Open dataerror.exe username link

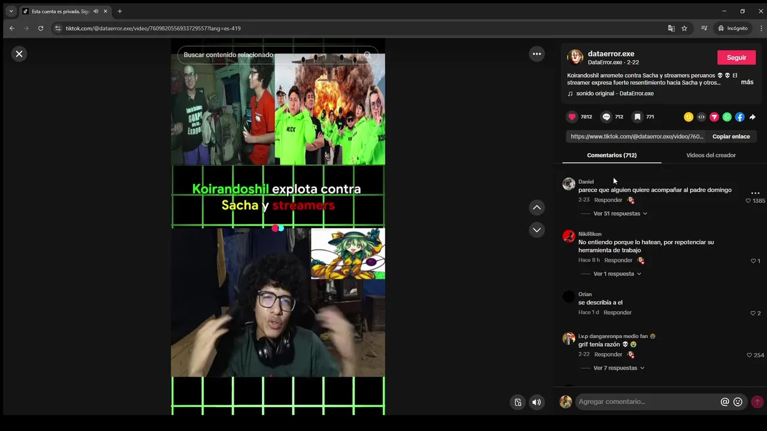pos(611,54)
